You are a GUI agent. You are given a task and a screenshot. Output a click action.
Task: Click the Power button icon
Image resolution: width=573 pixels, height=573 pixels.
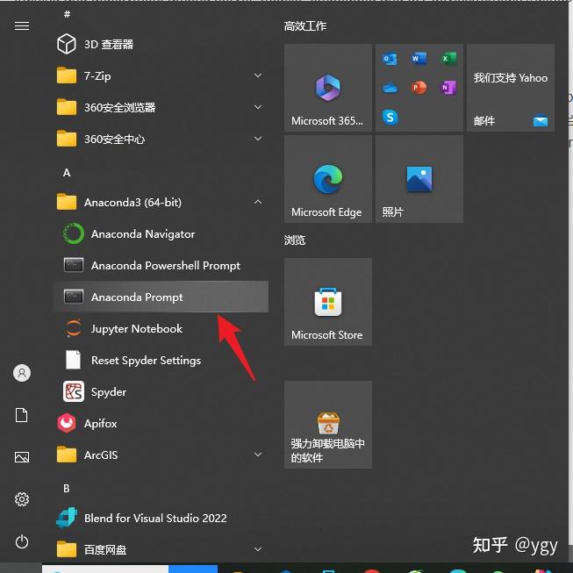click(22, 541)
